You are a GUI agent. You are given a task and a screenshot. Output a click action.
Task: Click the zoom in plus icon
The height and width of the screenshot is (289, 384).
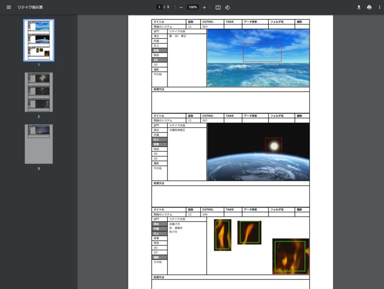click(204, 7)
